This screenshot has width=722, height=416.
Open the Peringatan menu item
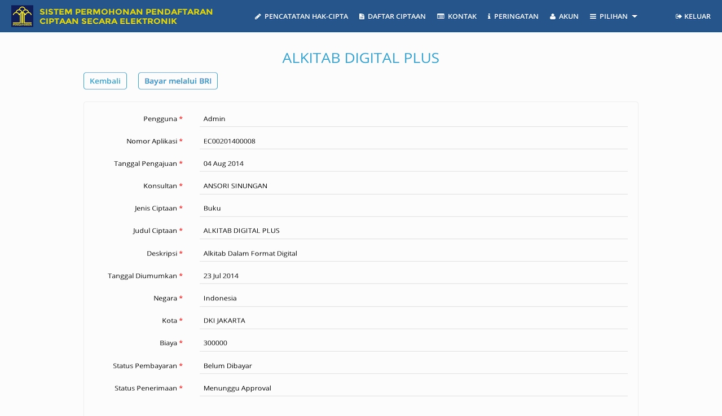(x=513, y=16)
